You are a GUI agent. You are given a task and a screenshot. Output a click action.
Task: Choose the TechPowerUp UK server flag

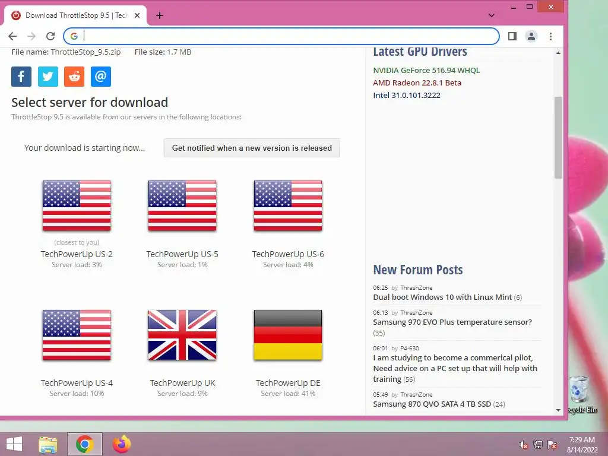tap(182, 335)
